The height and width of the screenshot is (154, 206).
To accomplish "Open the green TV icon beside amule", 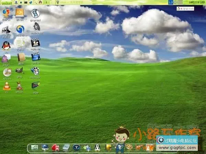I will 36,85.
